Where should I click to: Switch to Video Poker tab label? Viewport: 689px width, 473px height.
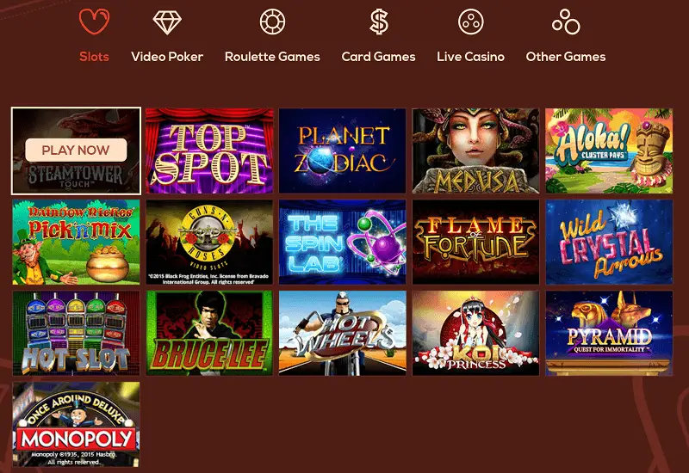[x=167, y=57]
